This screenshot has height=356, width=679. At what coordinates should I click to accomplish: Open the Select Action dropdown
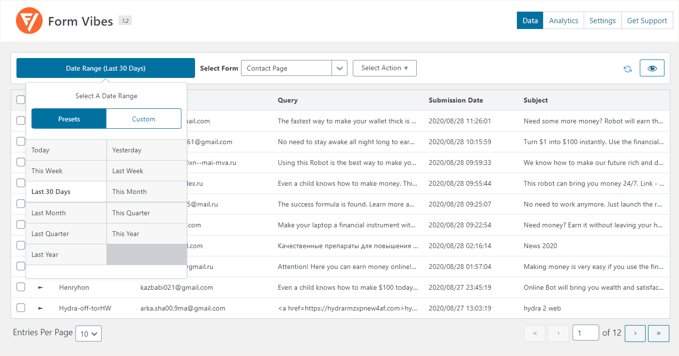(384, 68)
